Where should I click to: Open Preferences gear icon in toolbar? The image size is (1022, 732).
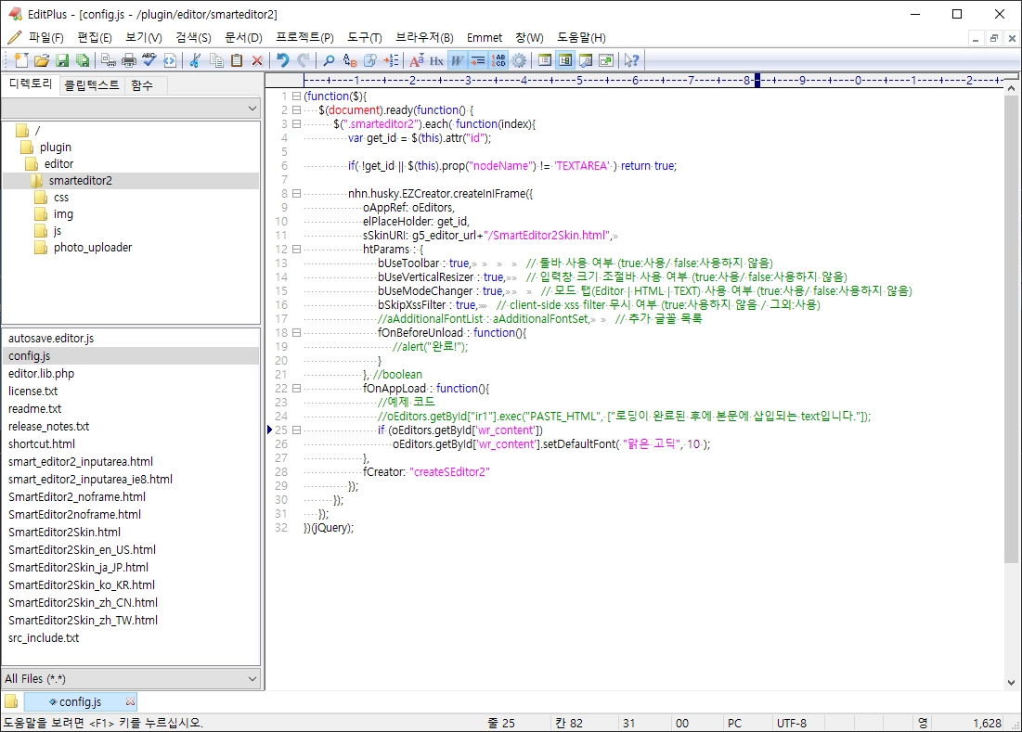pyautogui.click(x=520, y=60)
